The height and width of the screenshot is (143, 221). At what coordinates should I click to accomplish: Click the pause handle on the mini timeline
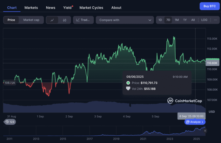tap(205, 131)
